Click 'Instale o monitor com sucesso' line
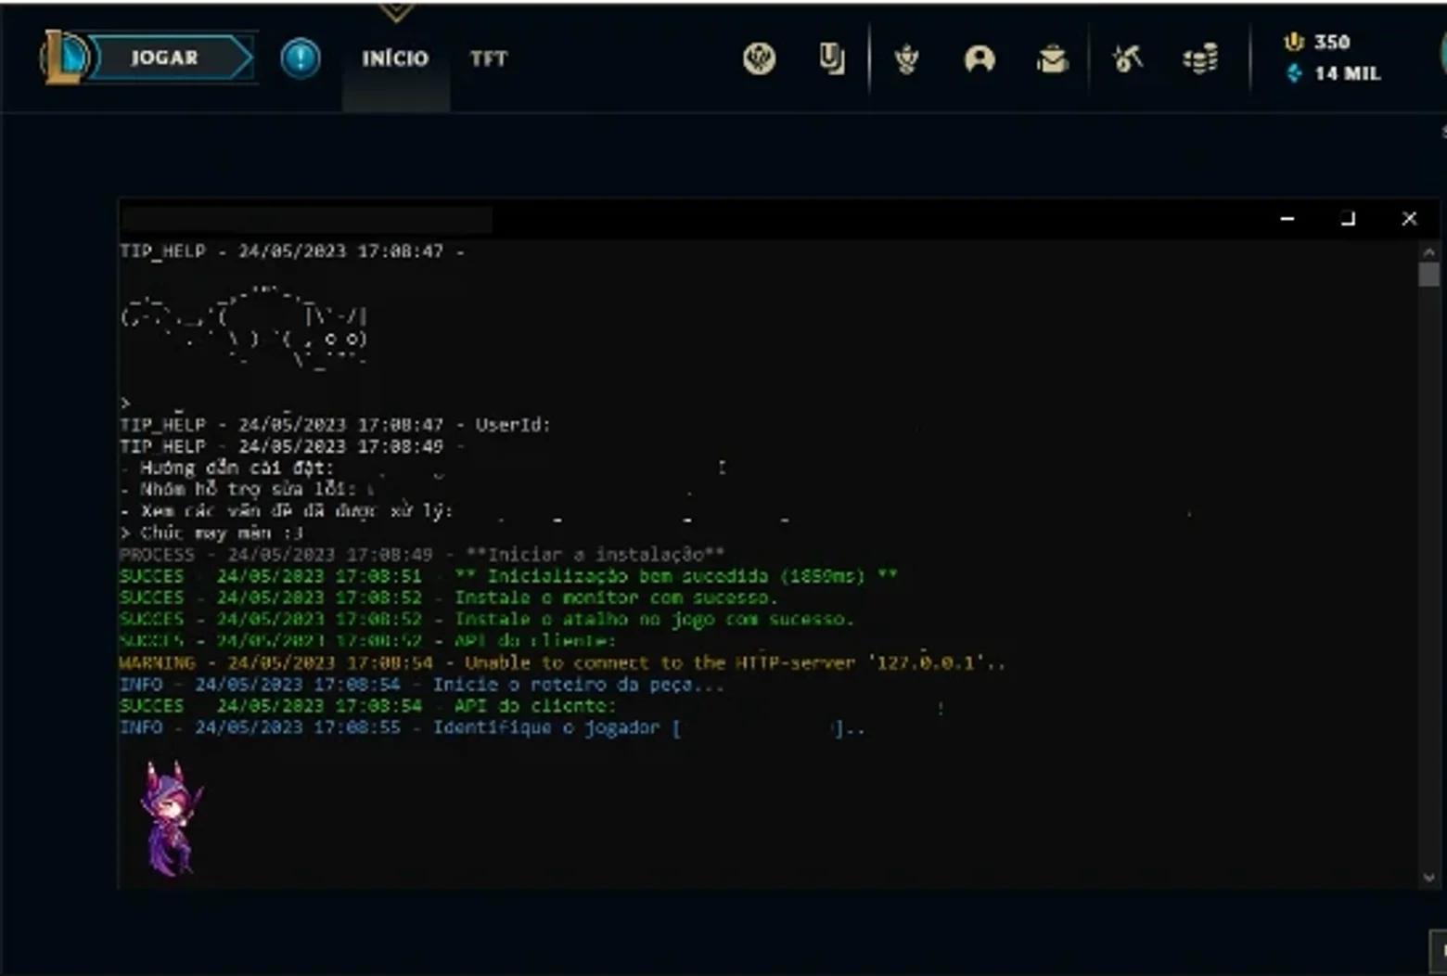 pyautogui.click(x=449, y=597)
